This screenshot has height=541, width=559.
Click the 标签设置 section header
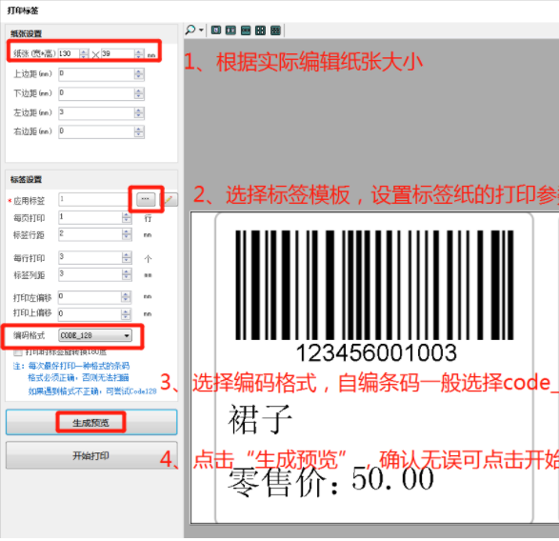pos(26,179)
